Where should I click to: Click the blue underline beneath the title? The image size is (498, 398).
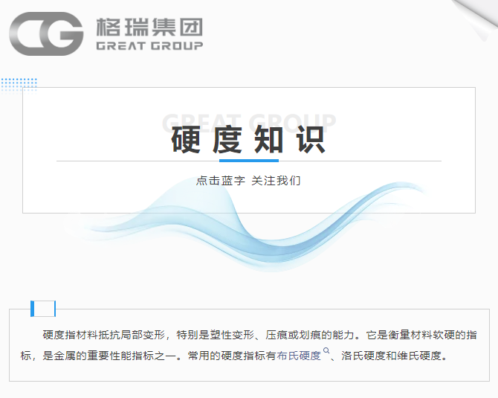pos(248,160)
